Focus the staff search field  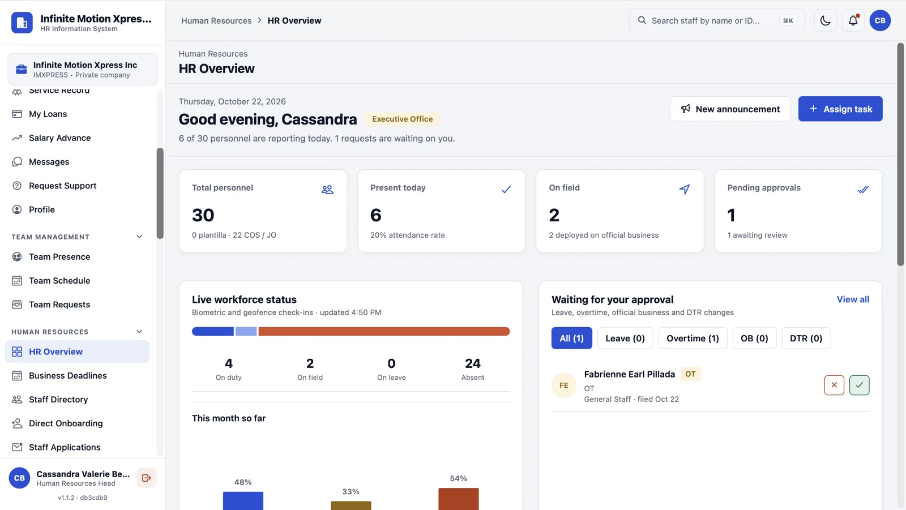point(717,20)
